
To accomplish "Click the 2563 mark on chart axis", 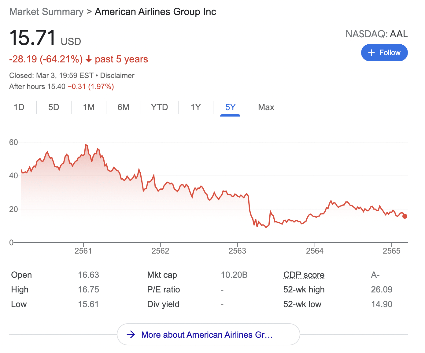I will tap(237, 251).
